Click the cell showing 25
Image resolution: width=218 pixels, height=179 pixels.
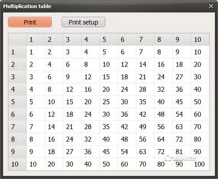coord(109,102)
